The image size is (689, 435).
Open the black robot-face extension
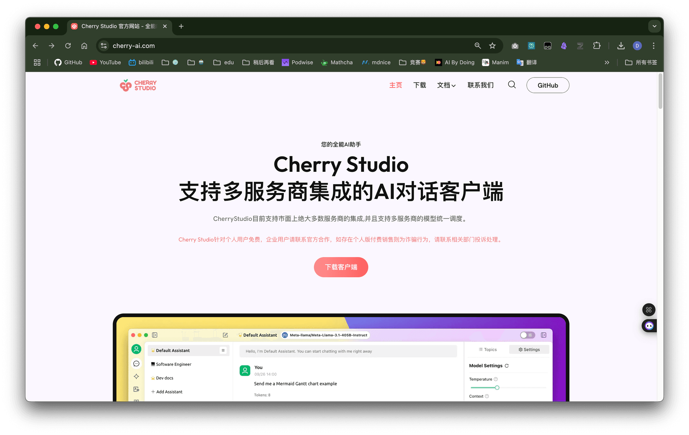click(x=548, y=46)
